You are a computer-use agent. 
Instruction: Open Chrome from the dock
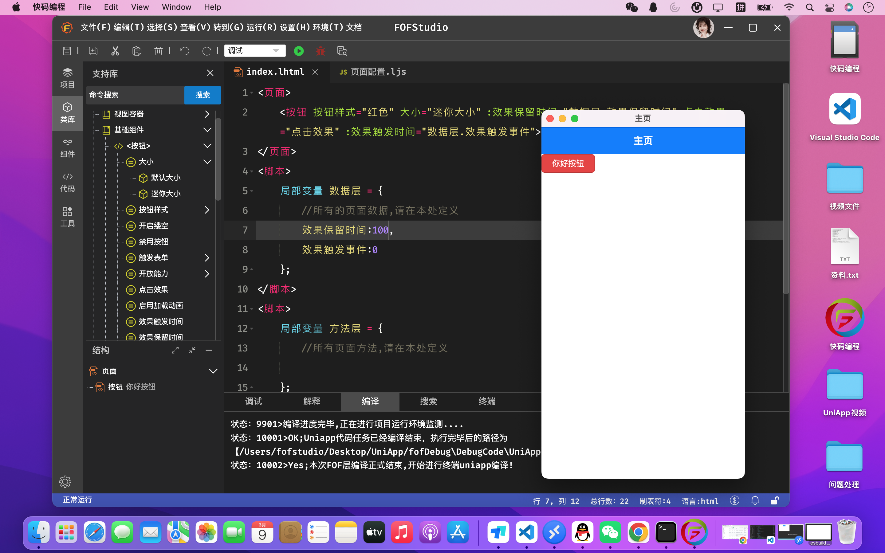point(638,532)
